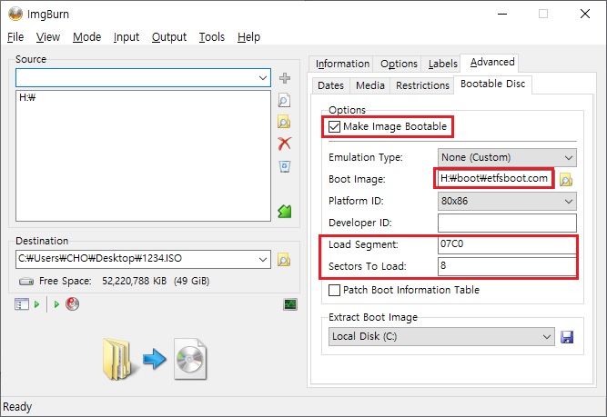Open the Help menu
Viewport: 607px width, 417px height.
tap(248, 37)
